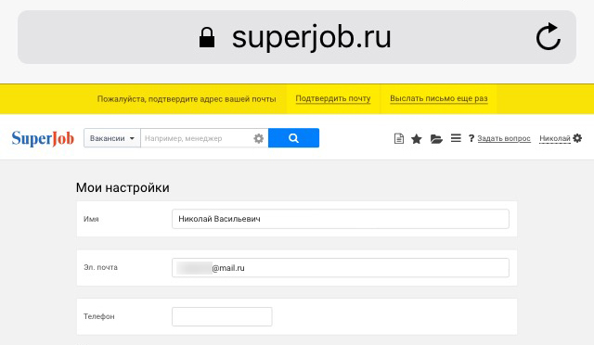594x345 pixels.
Task: Click the empty Телефон input field
Action: [x=222, y=316]
